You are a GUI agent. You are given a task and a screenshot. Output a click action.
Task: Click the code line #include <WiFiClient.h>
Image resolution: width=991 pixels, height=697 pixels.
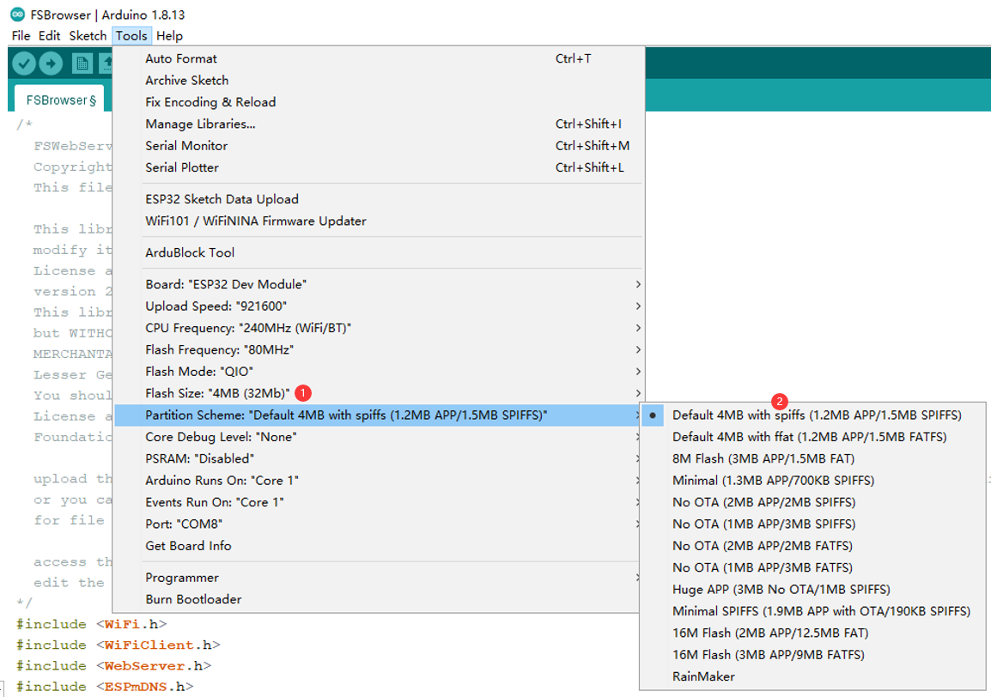pos(119,645)
